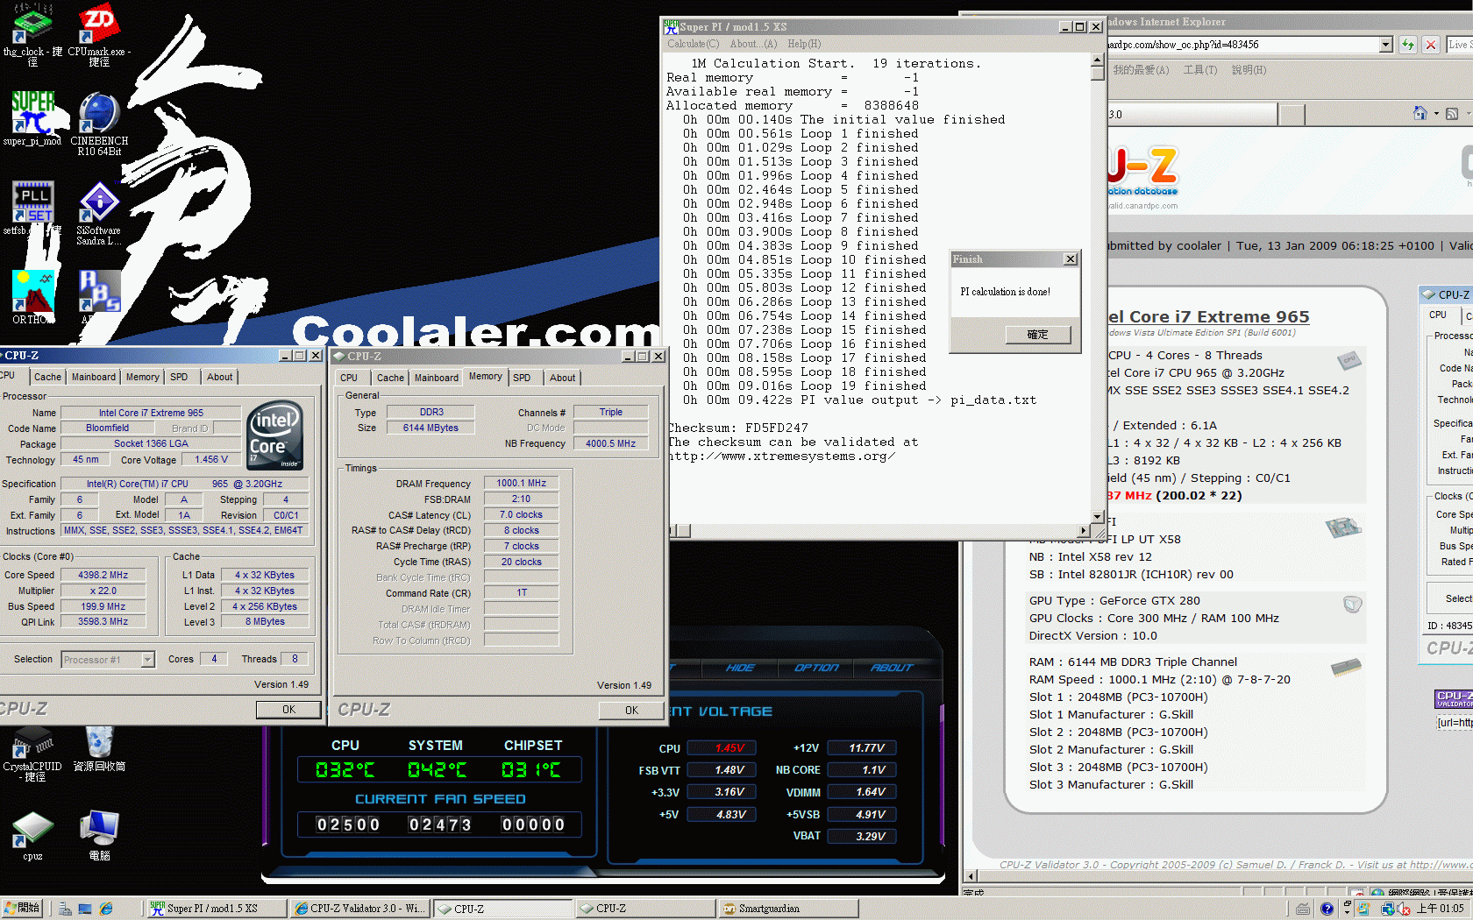Open the CPUmark.exe desktop shortcut
1473x920 pixels.
coord(99,25)
